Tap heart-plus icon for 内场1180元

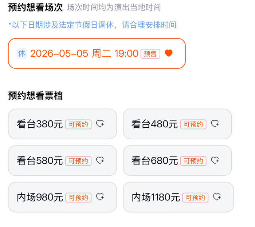217,197
